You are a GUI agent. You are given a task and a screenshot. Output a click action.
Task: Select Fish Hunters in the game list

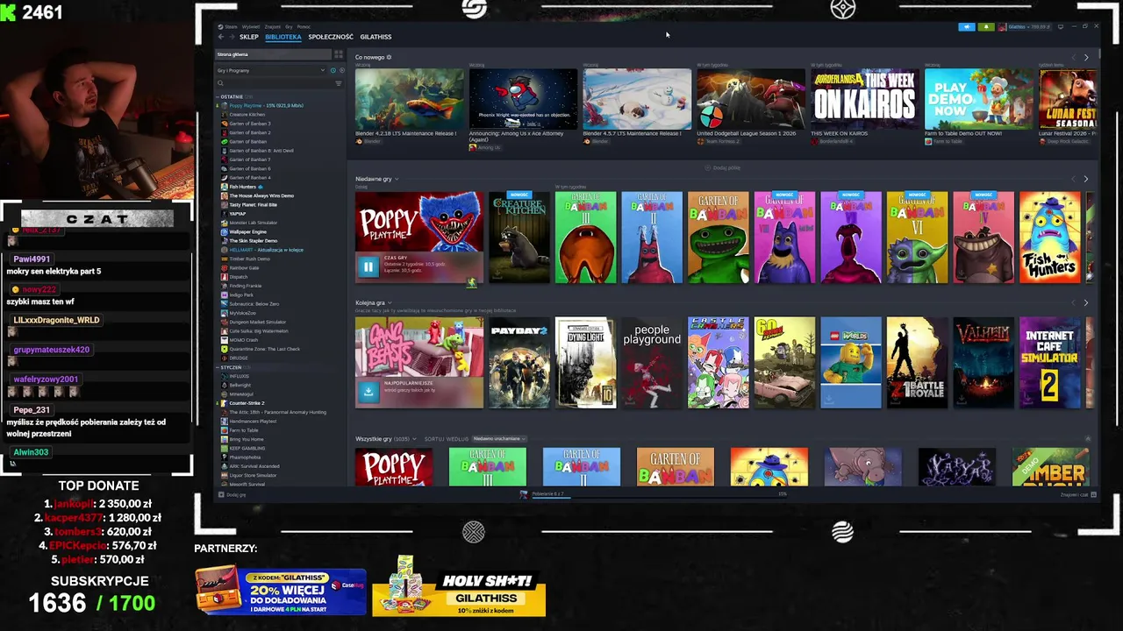coord(243,187)
